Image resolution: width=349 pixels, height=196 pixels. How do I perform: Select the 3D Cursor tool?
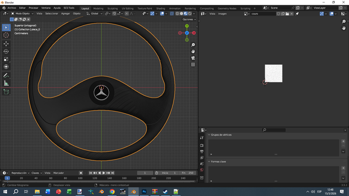pos(6,35)
